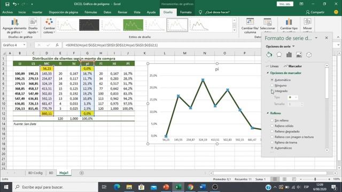Open File Explorer from the taskbar
Screen dimensions: 342x192
[x=129, y=187]
